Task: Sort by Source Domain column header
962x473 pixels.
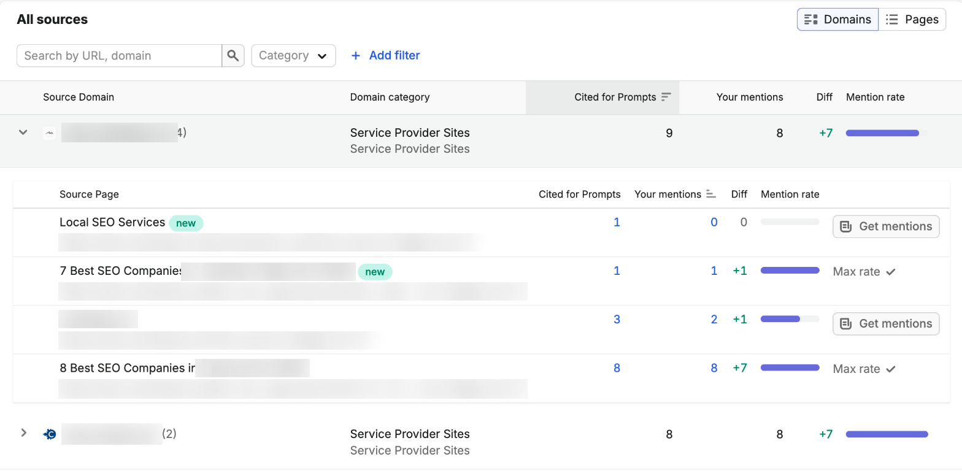Action: coord(79,97)
